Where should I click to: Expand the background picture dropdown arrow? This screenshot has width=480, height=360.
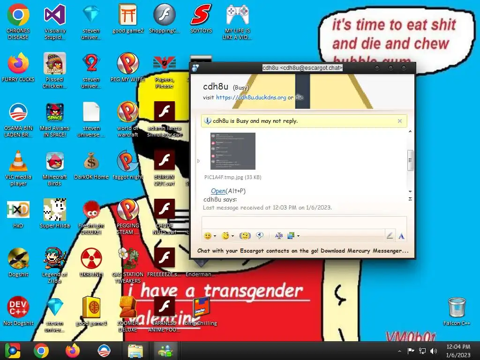point(299,236)
